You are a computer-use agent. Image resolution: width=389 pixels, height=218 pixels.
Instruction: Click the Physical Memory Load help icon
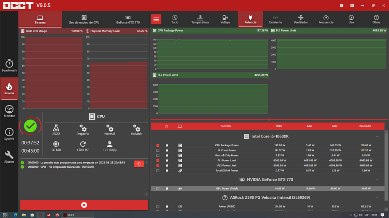pos(87,31)
